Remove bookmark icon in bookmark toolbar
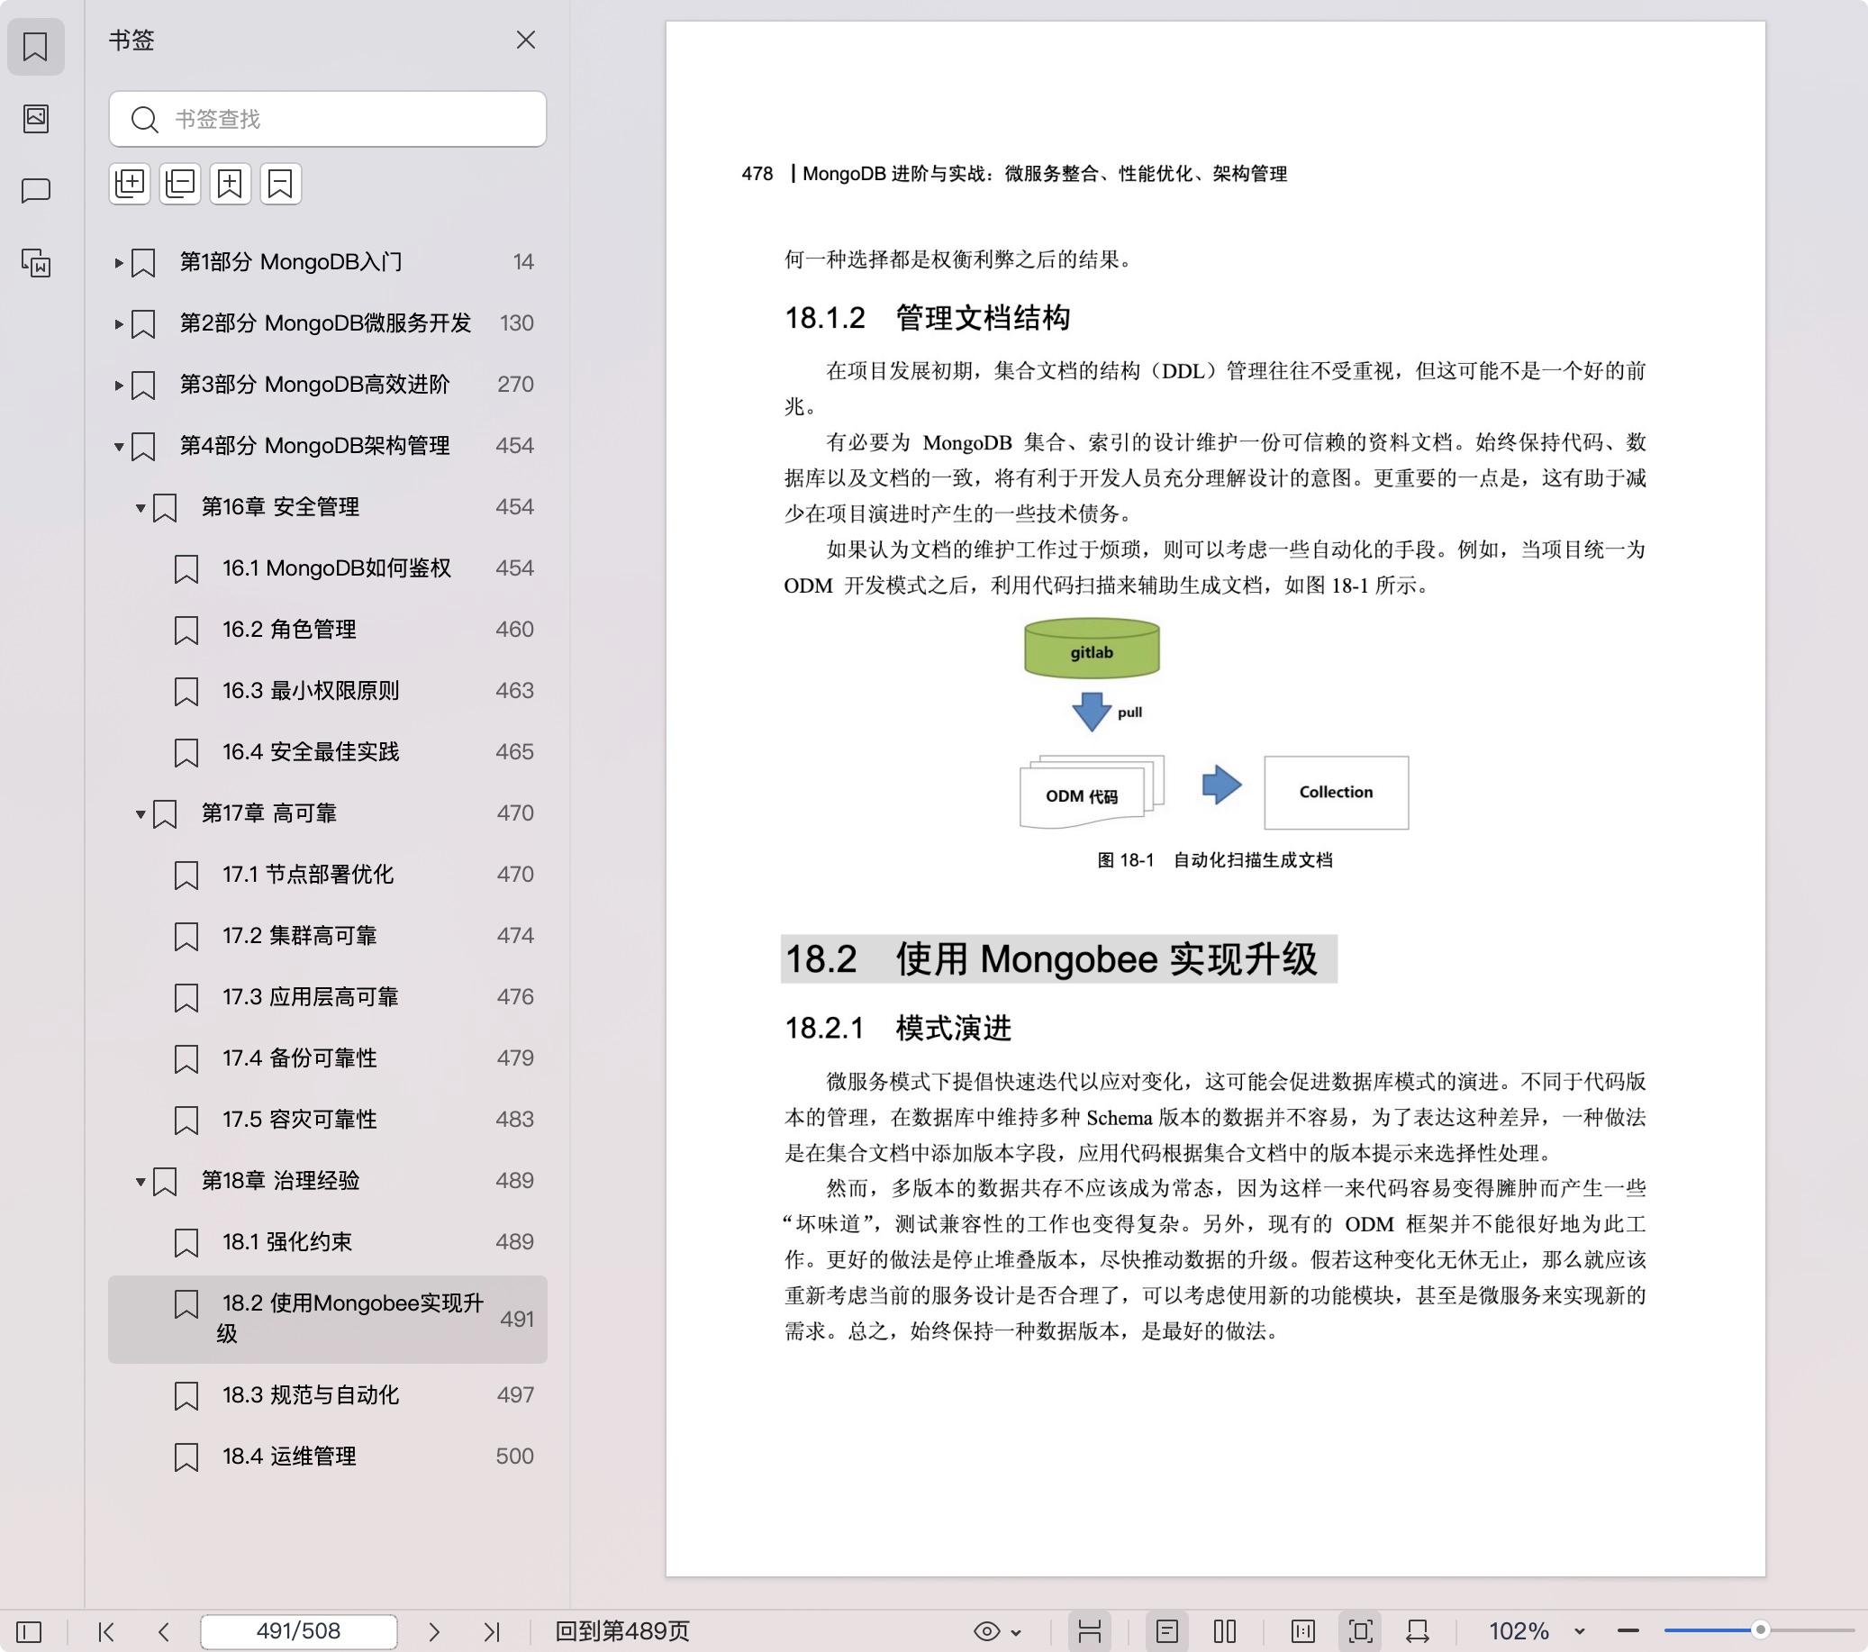Image resolution: width=1868 pixels, height=1652 pixels. point(281,184)
